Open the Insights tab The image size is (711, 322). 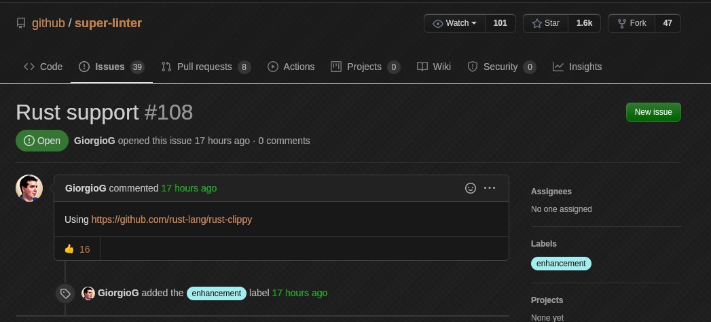point(577,67)
